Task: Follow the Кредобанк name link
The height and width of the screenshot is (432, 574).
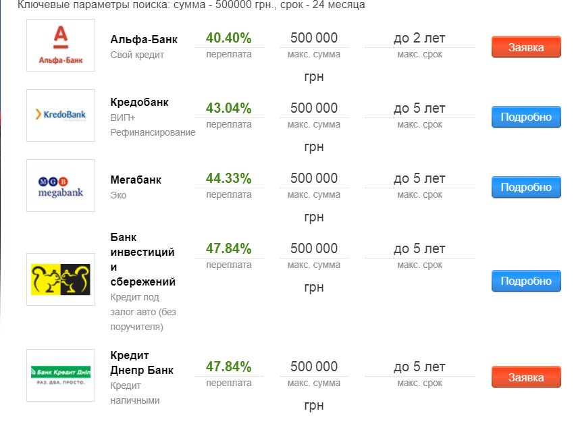Action: pyautogui.click(x=139, y=103)
